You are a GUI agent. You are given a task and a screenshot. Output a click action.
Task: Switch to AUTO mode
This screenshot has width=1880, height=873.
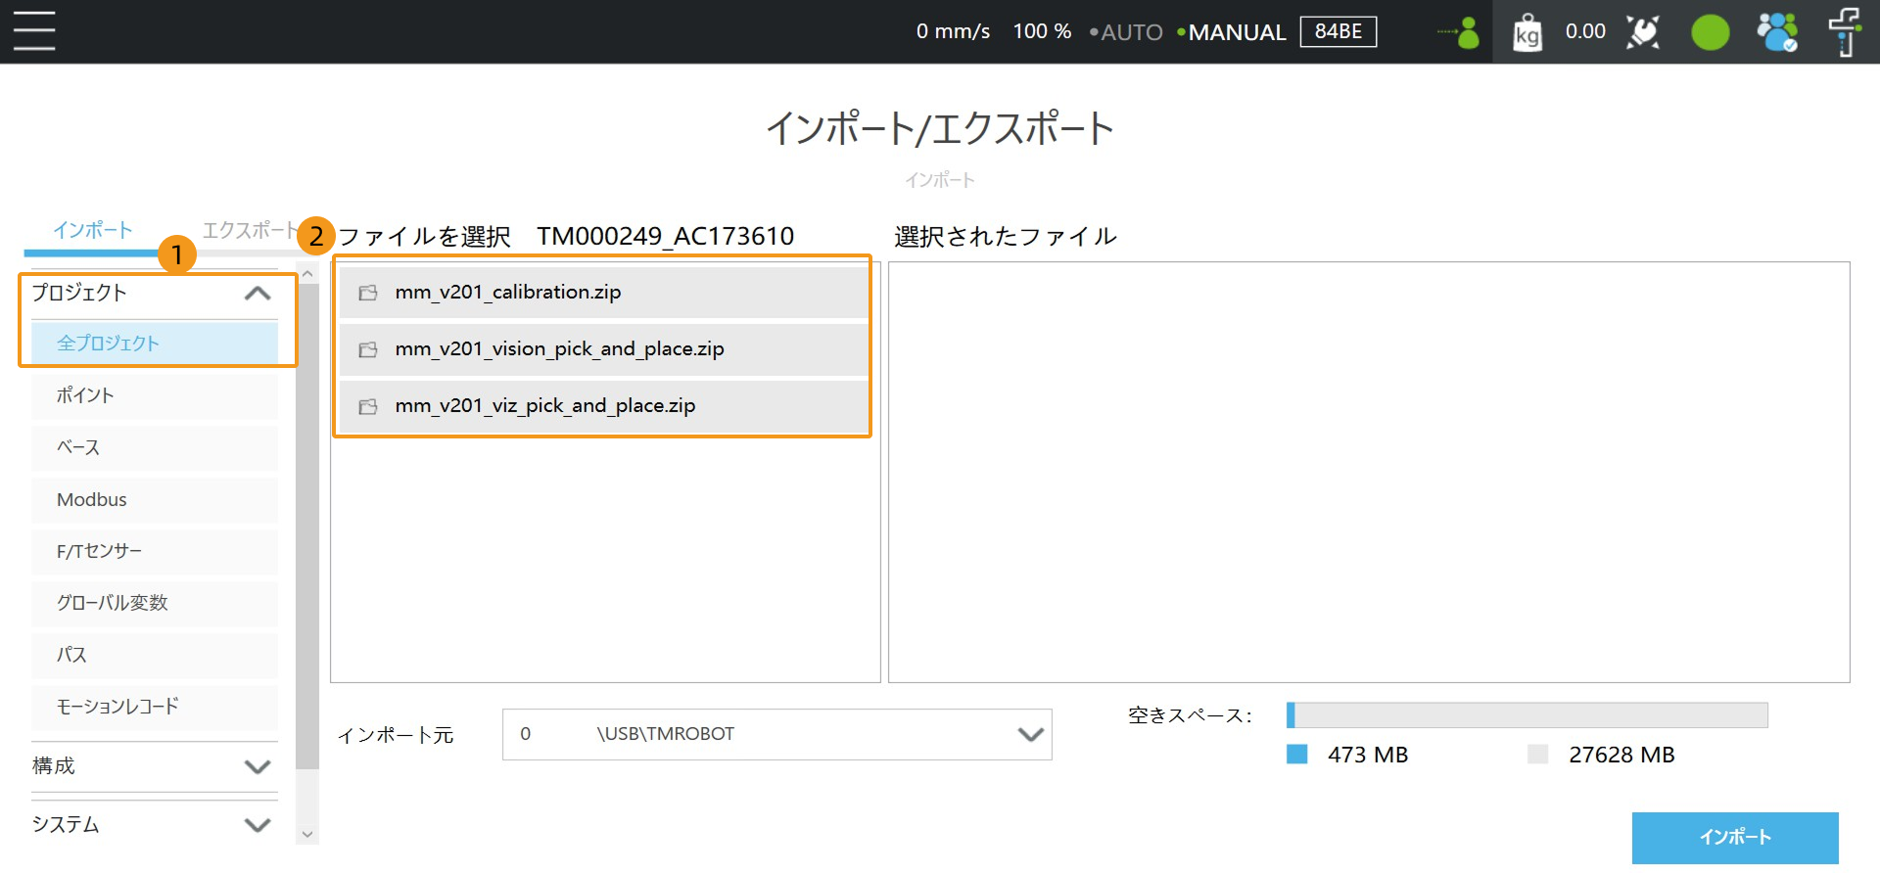click(1130, 32)
